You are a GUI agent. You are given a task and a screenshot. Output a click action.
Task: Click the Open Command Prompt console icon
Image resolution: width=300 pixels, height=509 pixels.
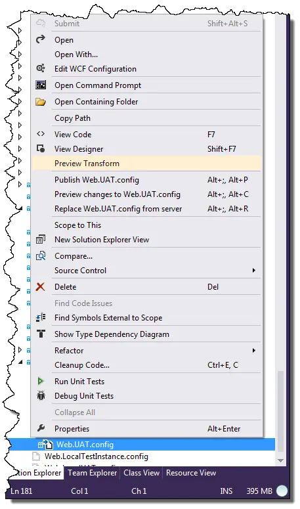41,85
